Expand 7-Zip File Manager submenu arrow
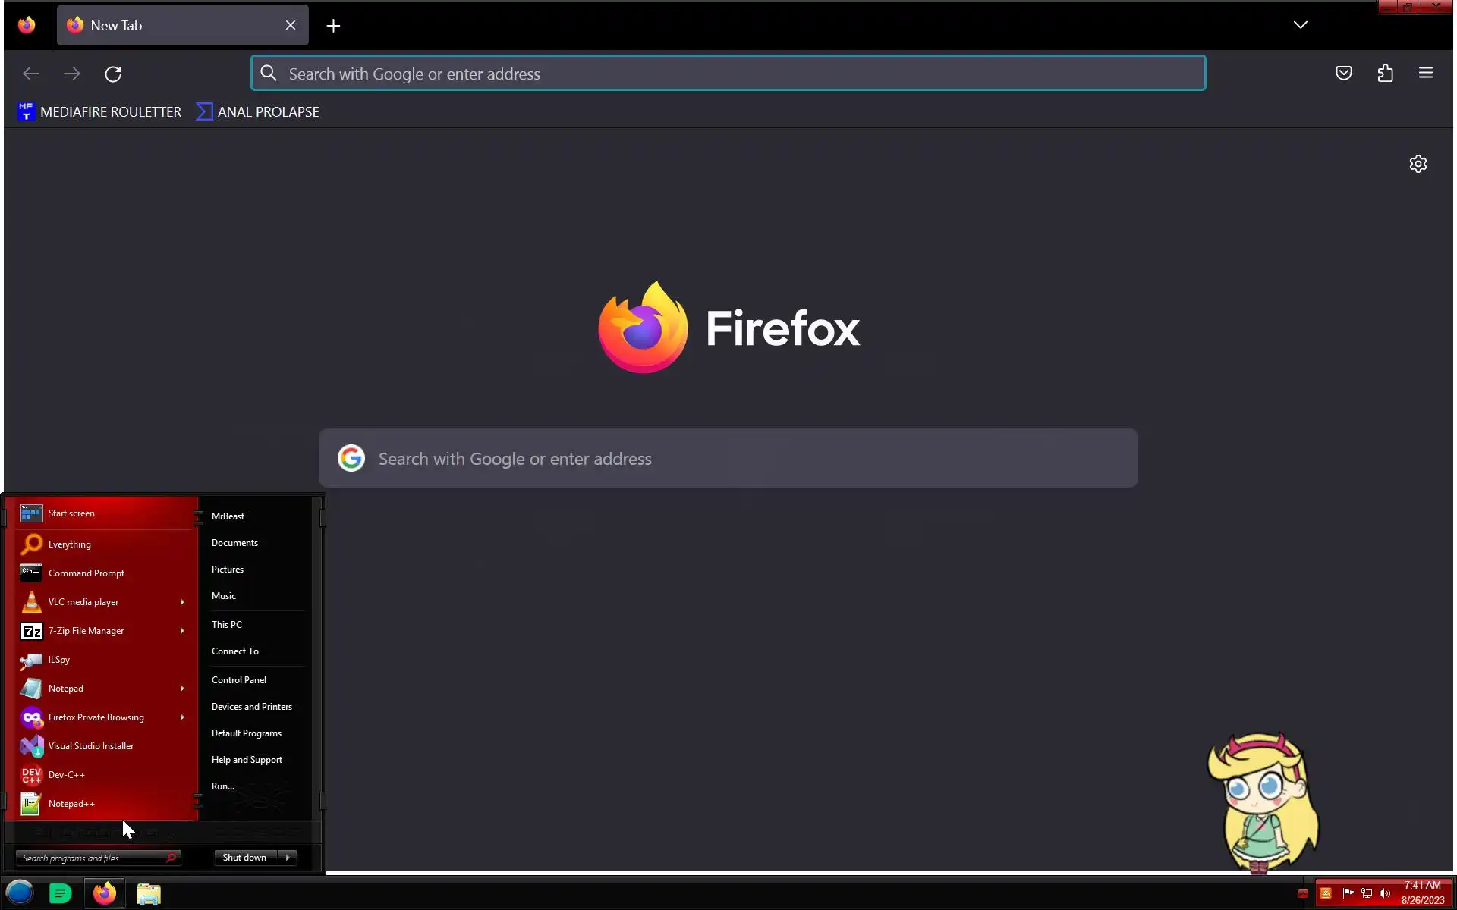1457x910 pixels. (x=182, y=631)
